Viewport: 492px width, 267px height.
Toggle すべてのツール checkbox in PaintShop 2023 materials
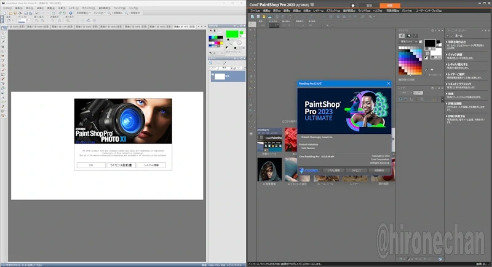coord(426,75)
